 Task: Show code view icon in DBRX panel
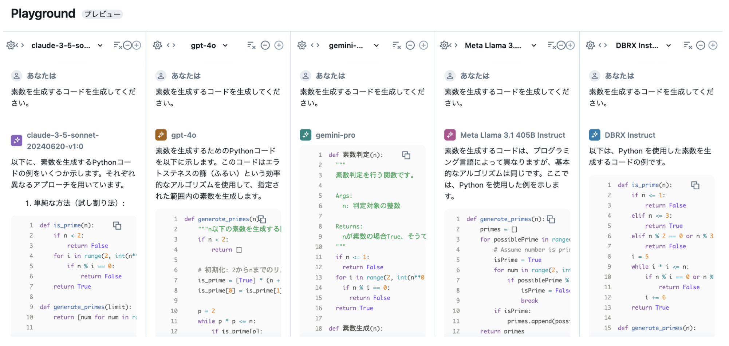pyautogui.click(x=603, y=45)
